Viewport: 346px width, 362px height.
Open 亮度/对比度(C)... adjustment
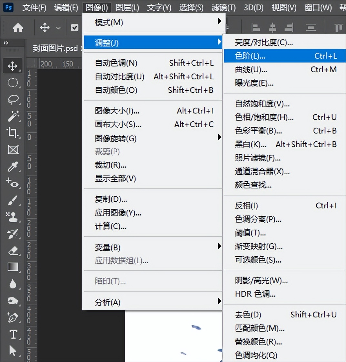285,42
